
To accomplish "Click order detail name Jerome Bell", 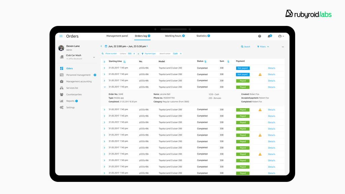I will point(165,94).
